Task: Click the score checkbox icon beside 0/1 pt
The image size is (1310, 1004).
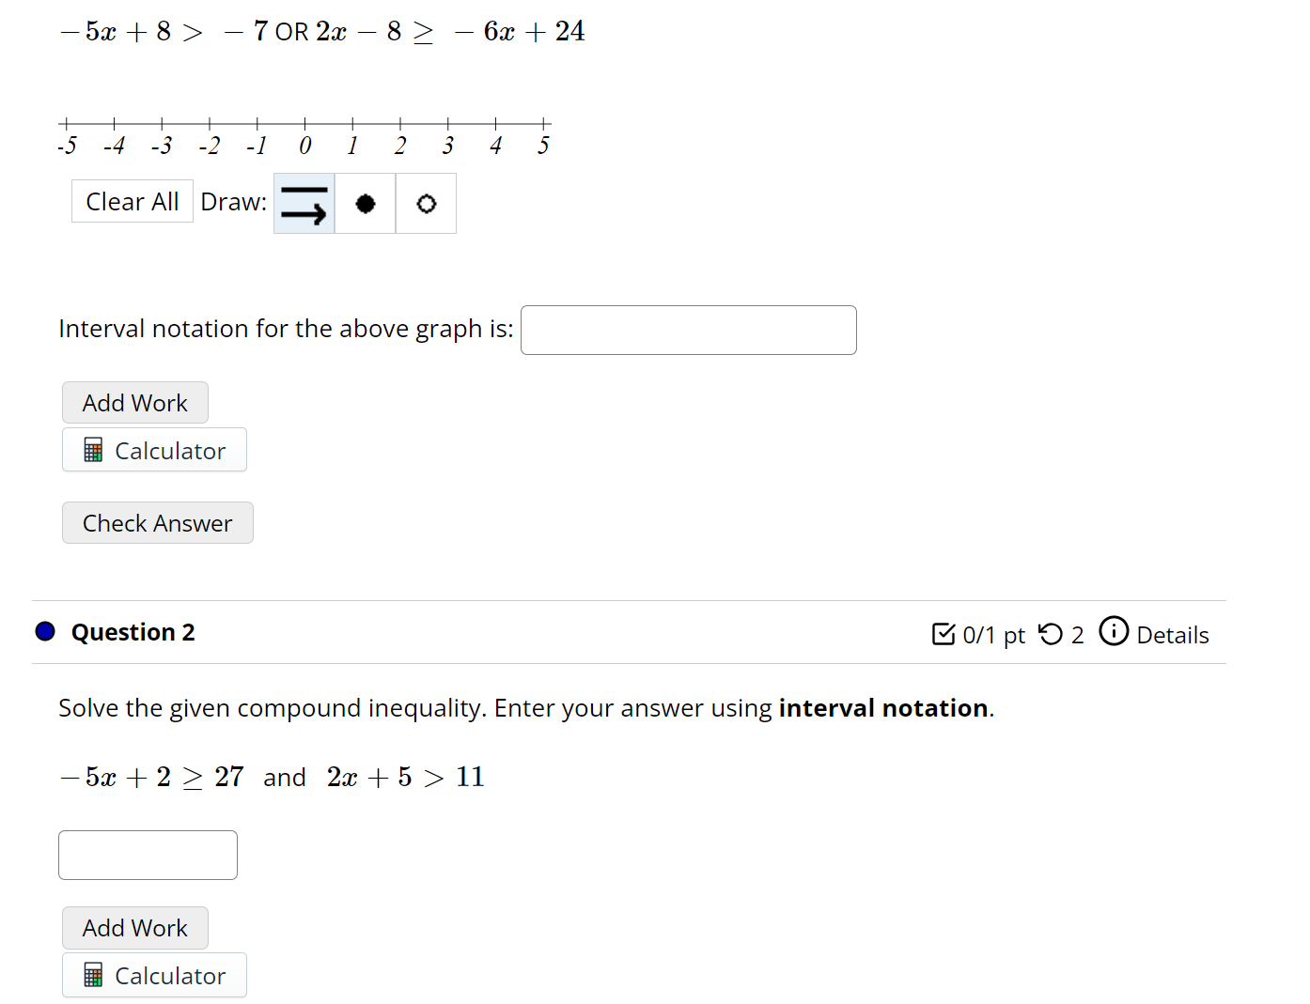Action: point(943,634)
